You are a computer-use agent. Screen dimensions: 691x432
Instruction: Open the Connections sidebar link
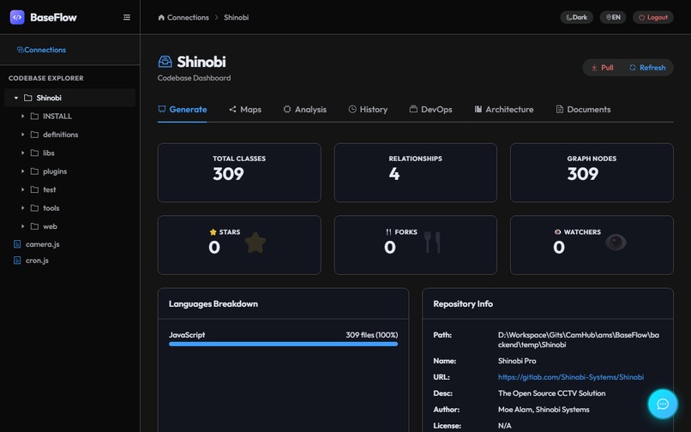point(41,50)
